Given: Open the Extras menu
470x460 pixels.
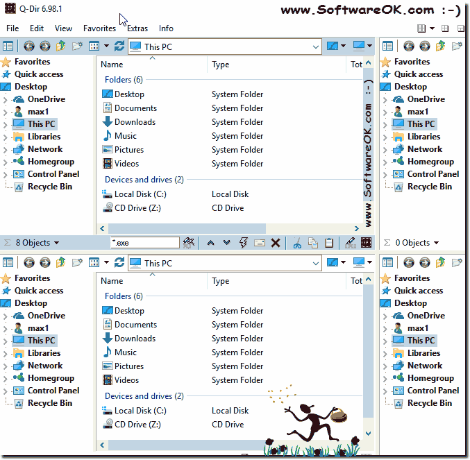Looking at the screenshot, I should [137, 28].
